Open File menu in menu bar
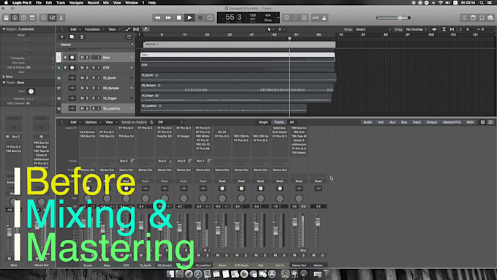Screen dimensions: 497x280 coord(39,2)
